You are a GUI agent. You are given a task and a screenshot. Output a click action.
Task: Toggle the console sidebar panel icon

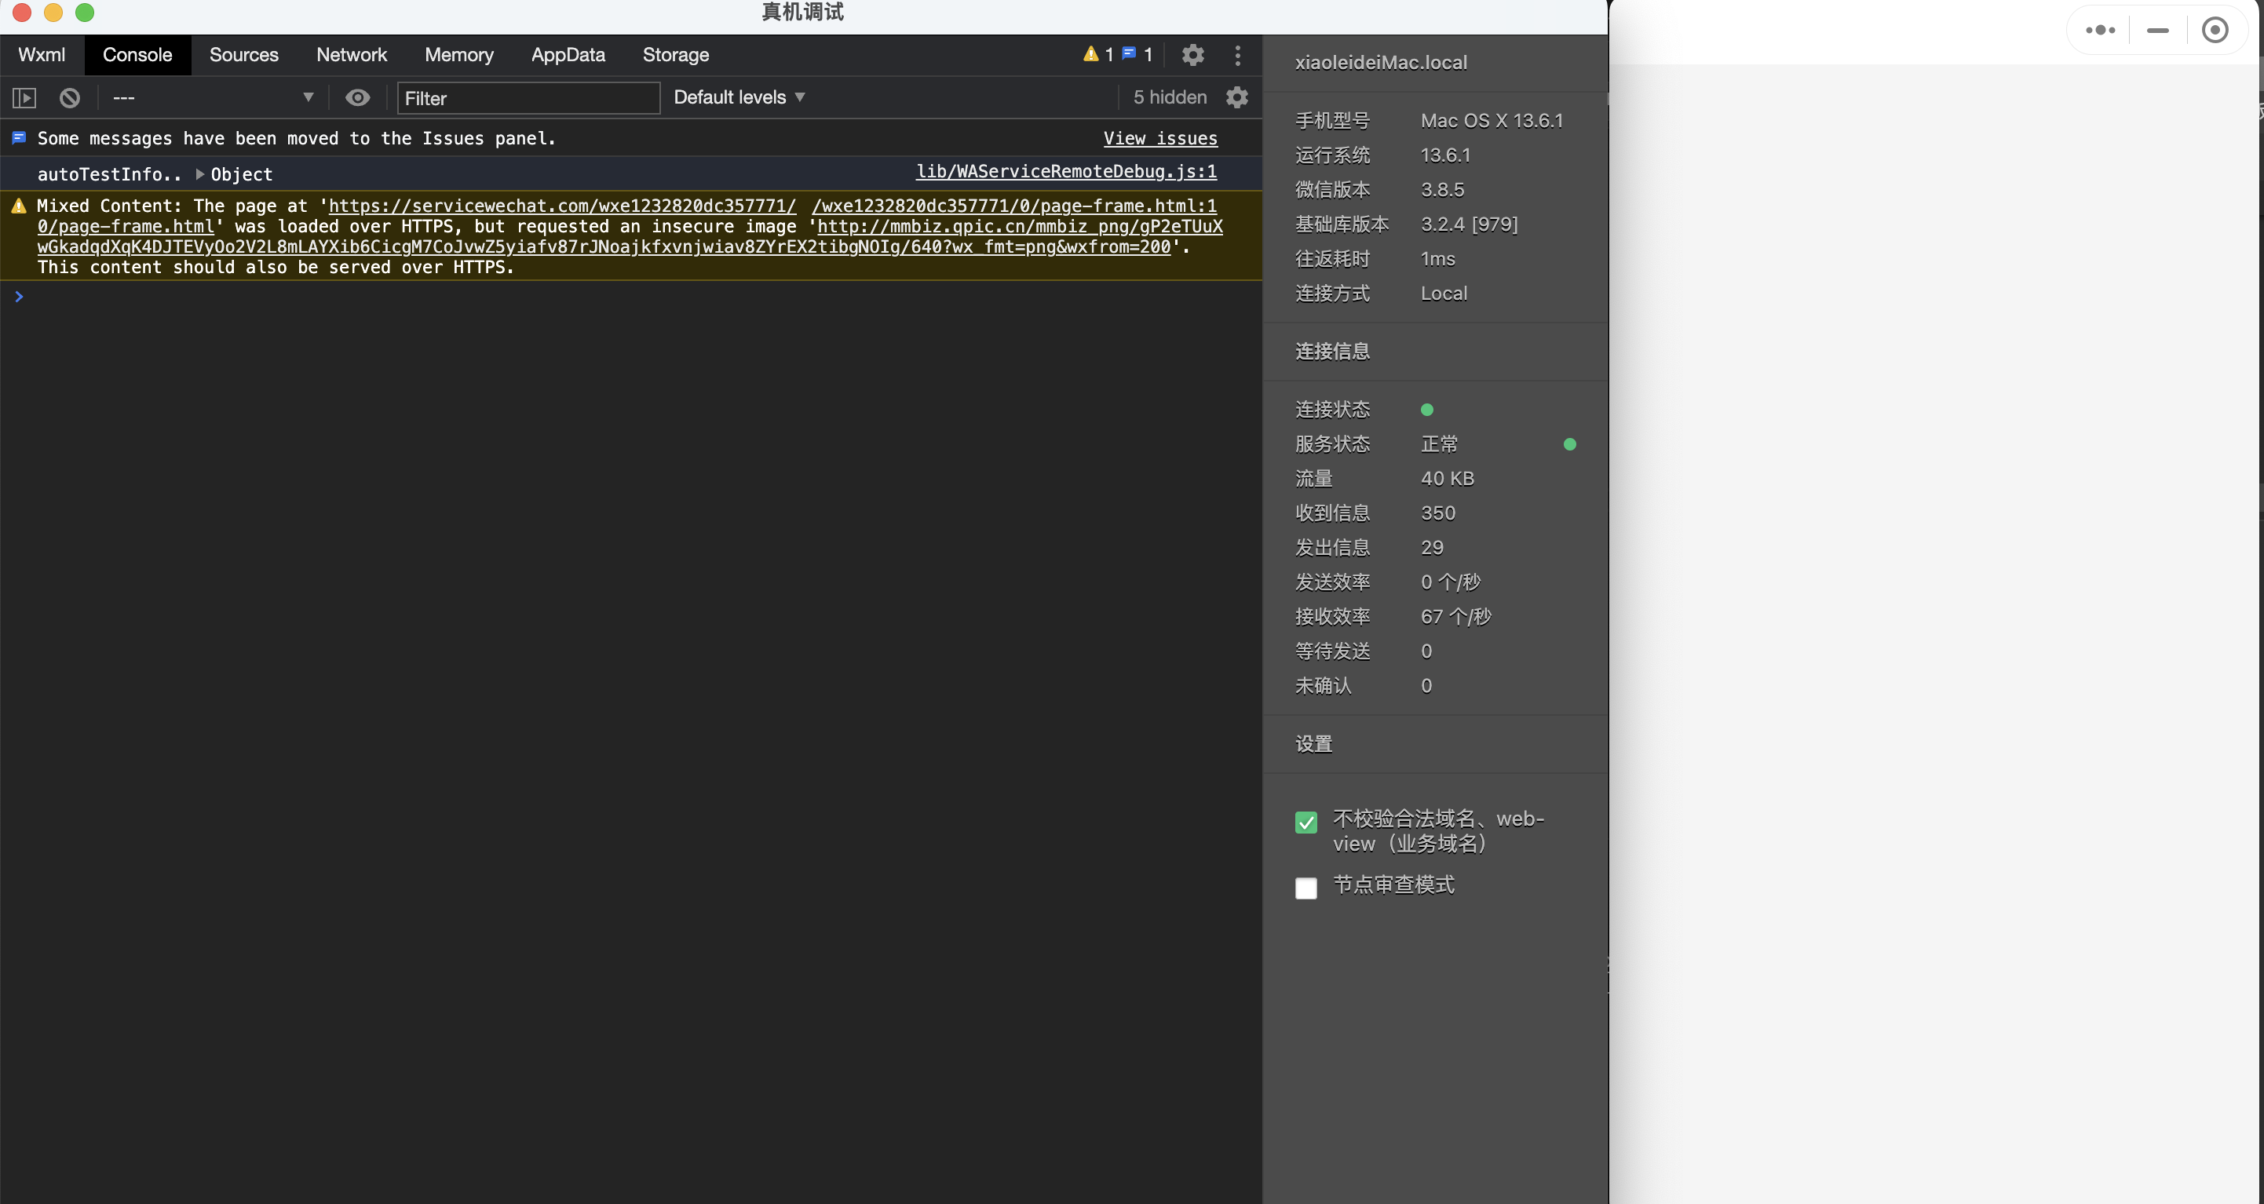click(x=24, y=97)
